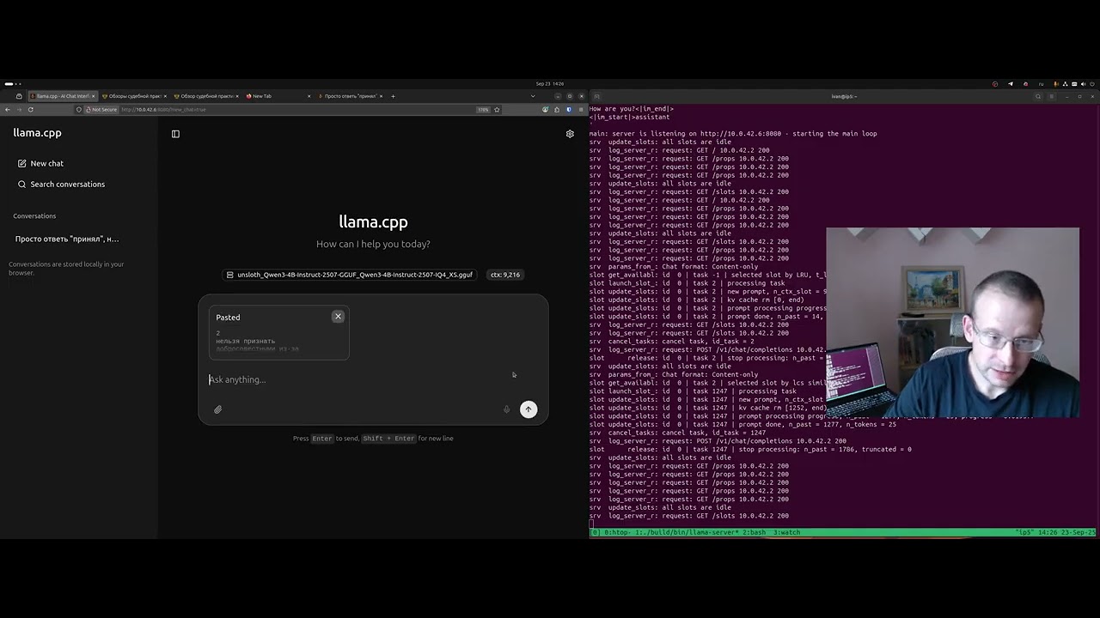The image size is (1100, 618).
Task: Reload the current browser page
Action: 31,110
